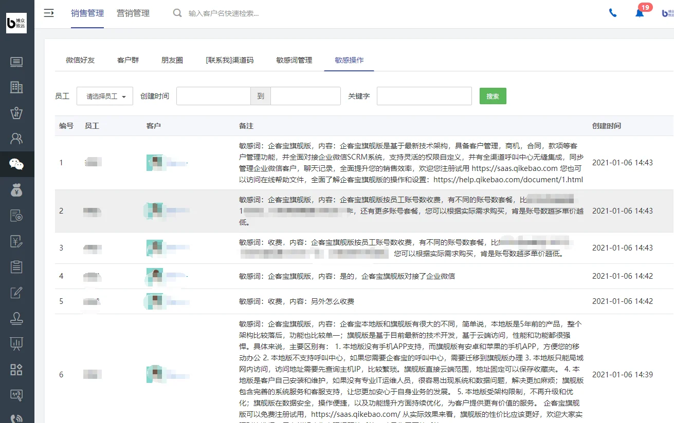Click row 1 remark containing saas.qikebao.com link
Screen dimensions: 674x423
(411, 163)
